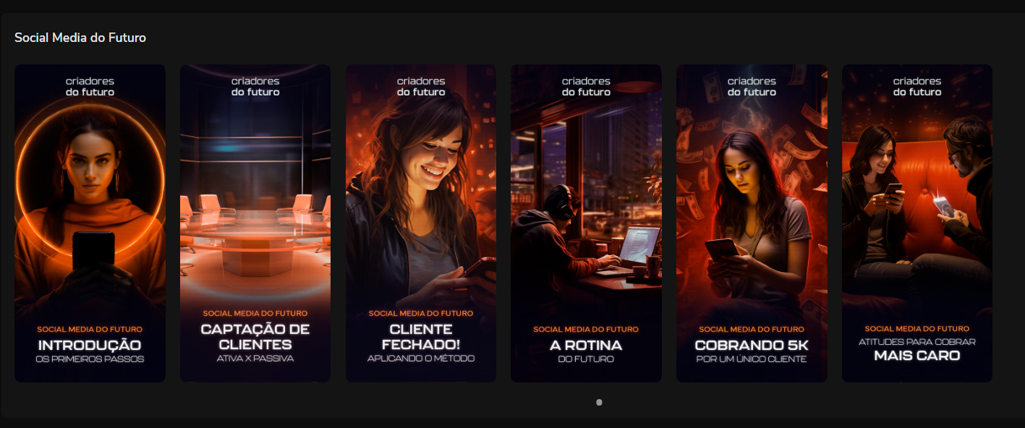This screenshot has height=428, width=1025.
Task: Click the INTRODUÇÃO card title
Action: tap(90, 345)
